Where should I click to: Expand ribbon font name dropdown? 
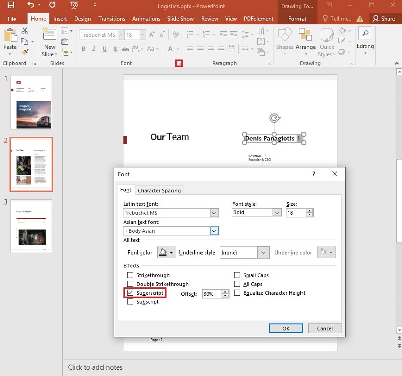121,35
